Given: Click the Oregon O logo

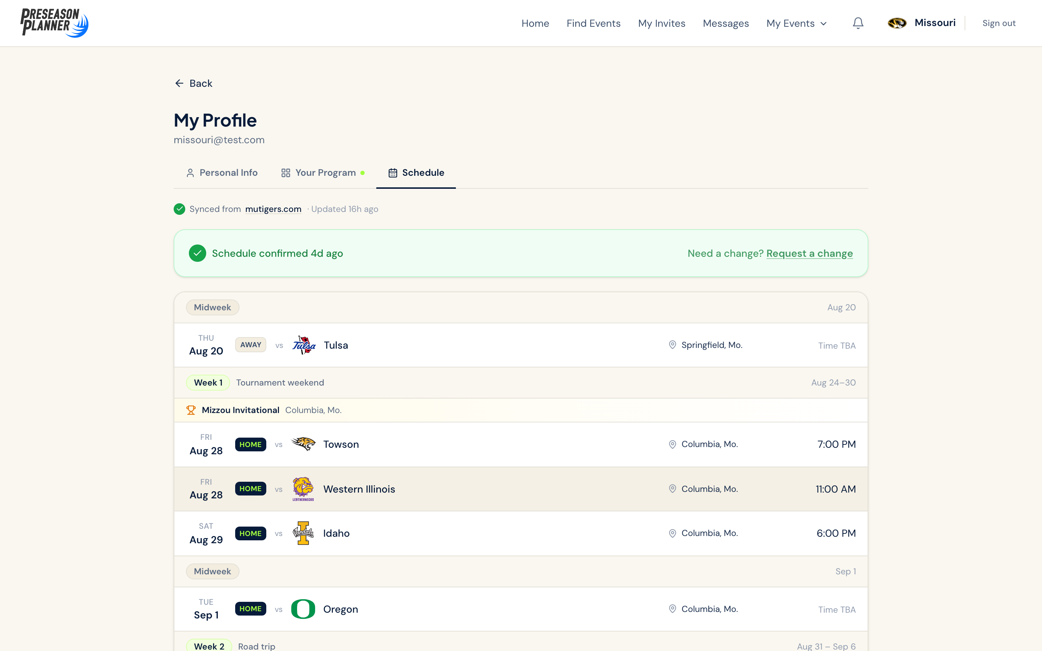Looking at the screenshot, I should pyautogui.click(x=303, y=609).
